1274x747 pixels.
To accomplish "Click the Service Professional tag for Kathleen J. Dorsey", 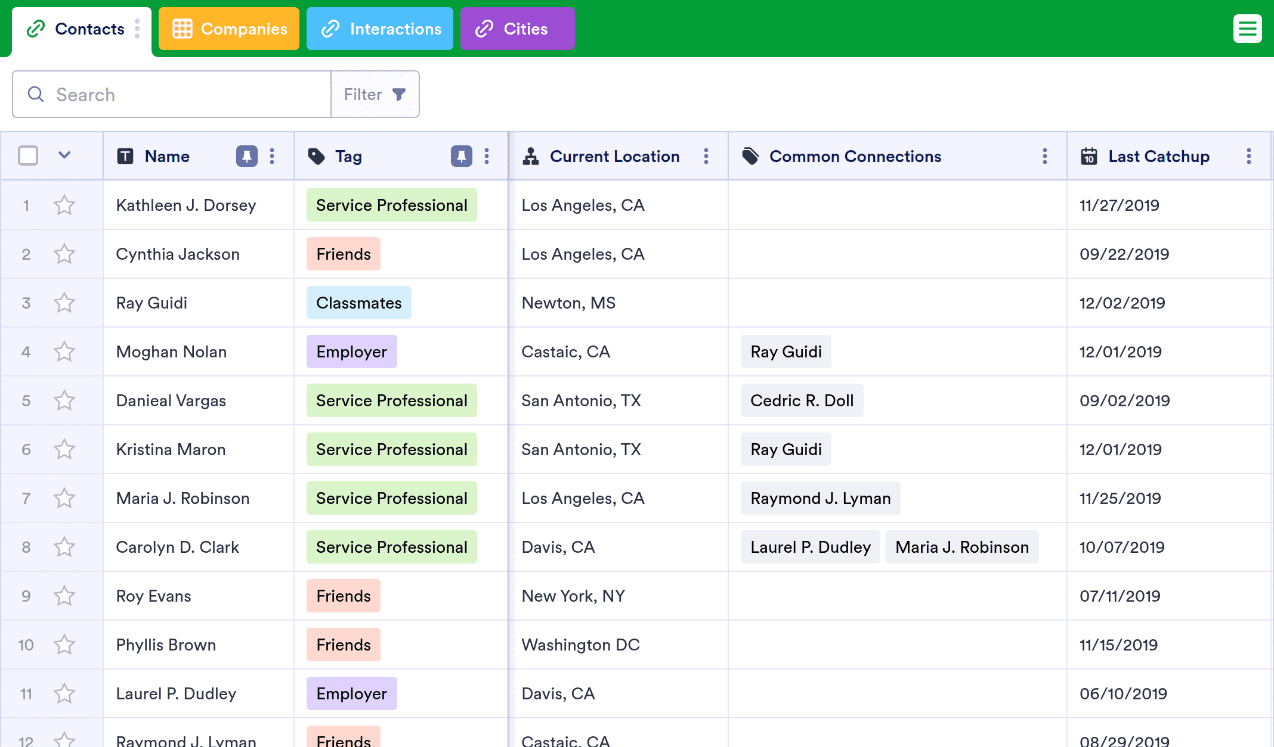I will 392,205.
